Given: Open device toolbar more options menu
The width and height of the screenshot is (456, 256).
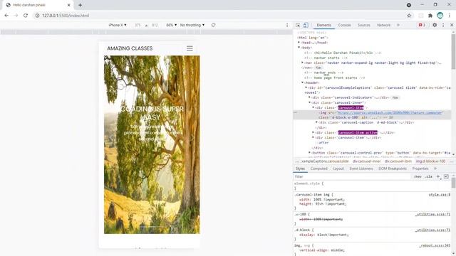Looking at the screenshot, I should [287, 26].
